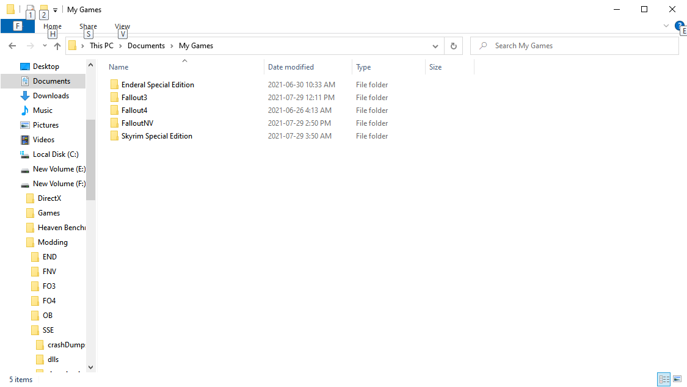Click New Folder icon in quick access toolbar
The image size is (687, 387).
pyautogui.click(x=44, y=9)
